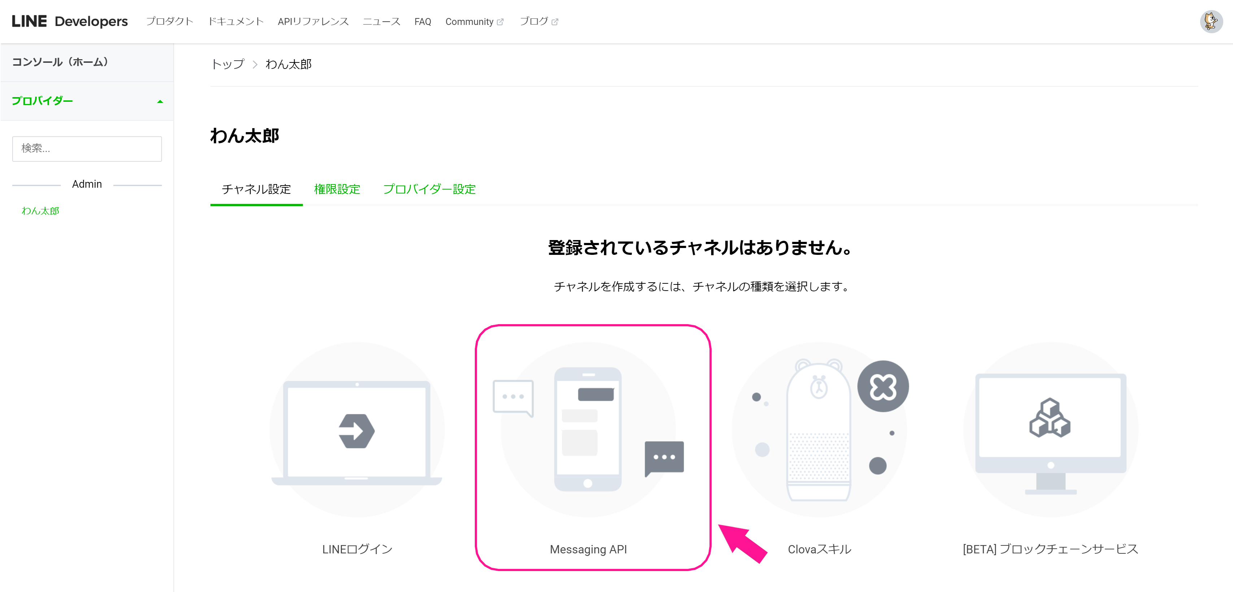Switch to the プロバイダー設定 tab

coord(429,190)
